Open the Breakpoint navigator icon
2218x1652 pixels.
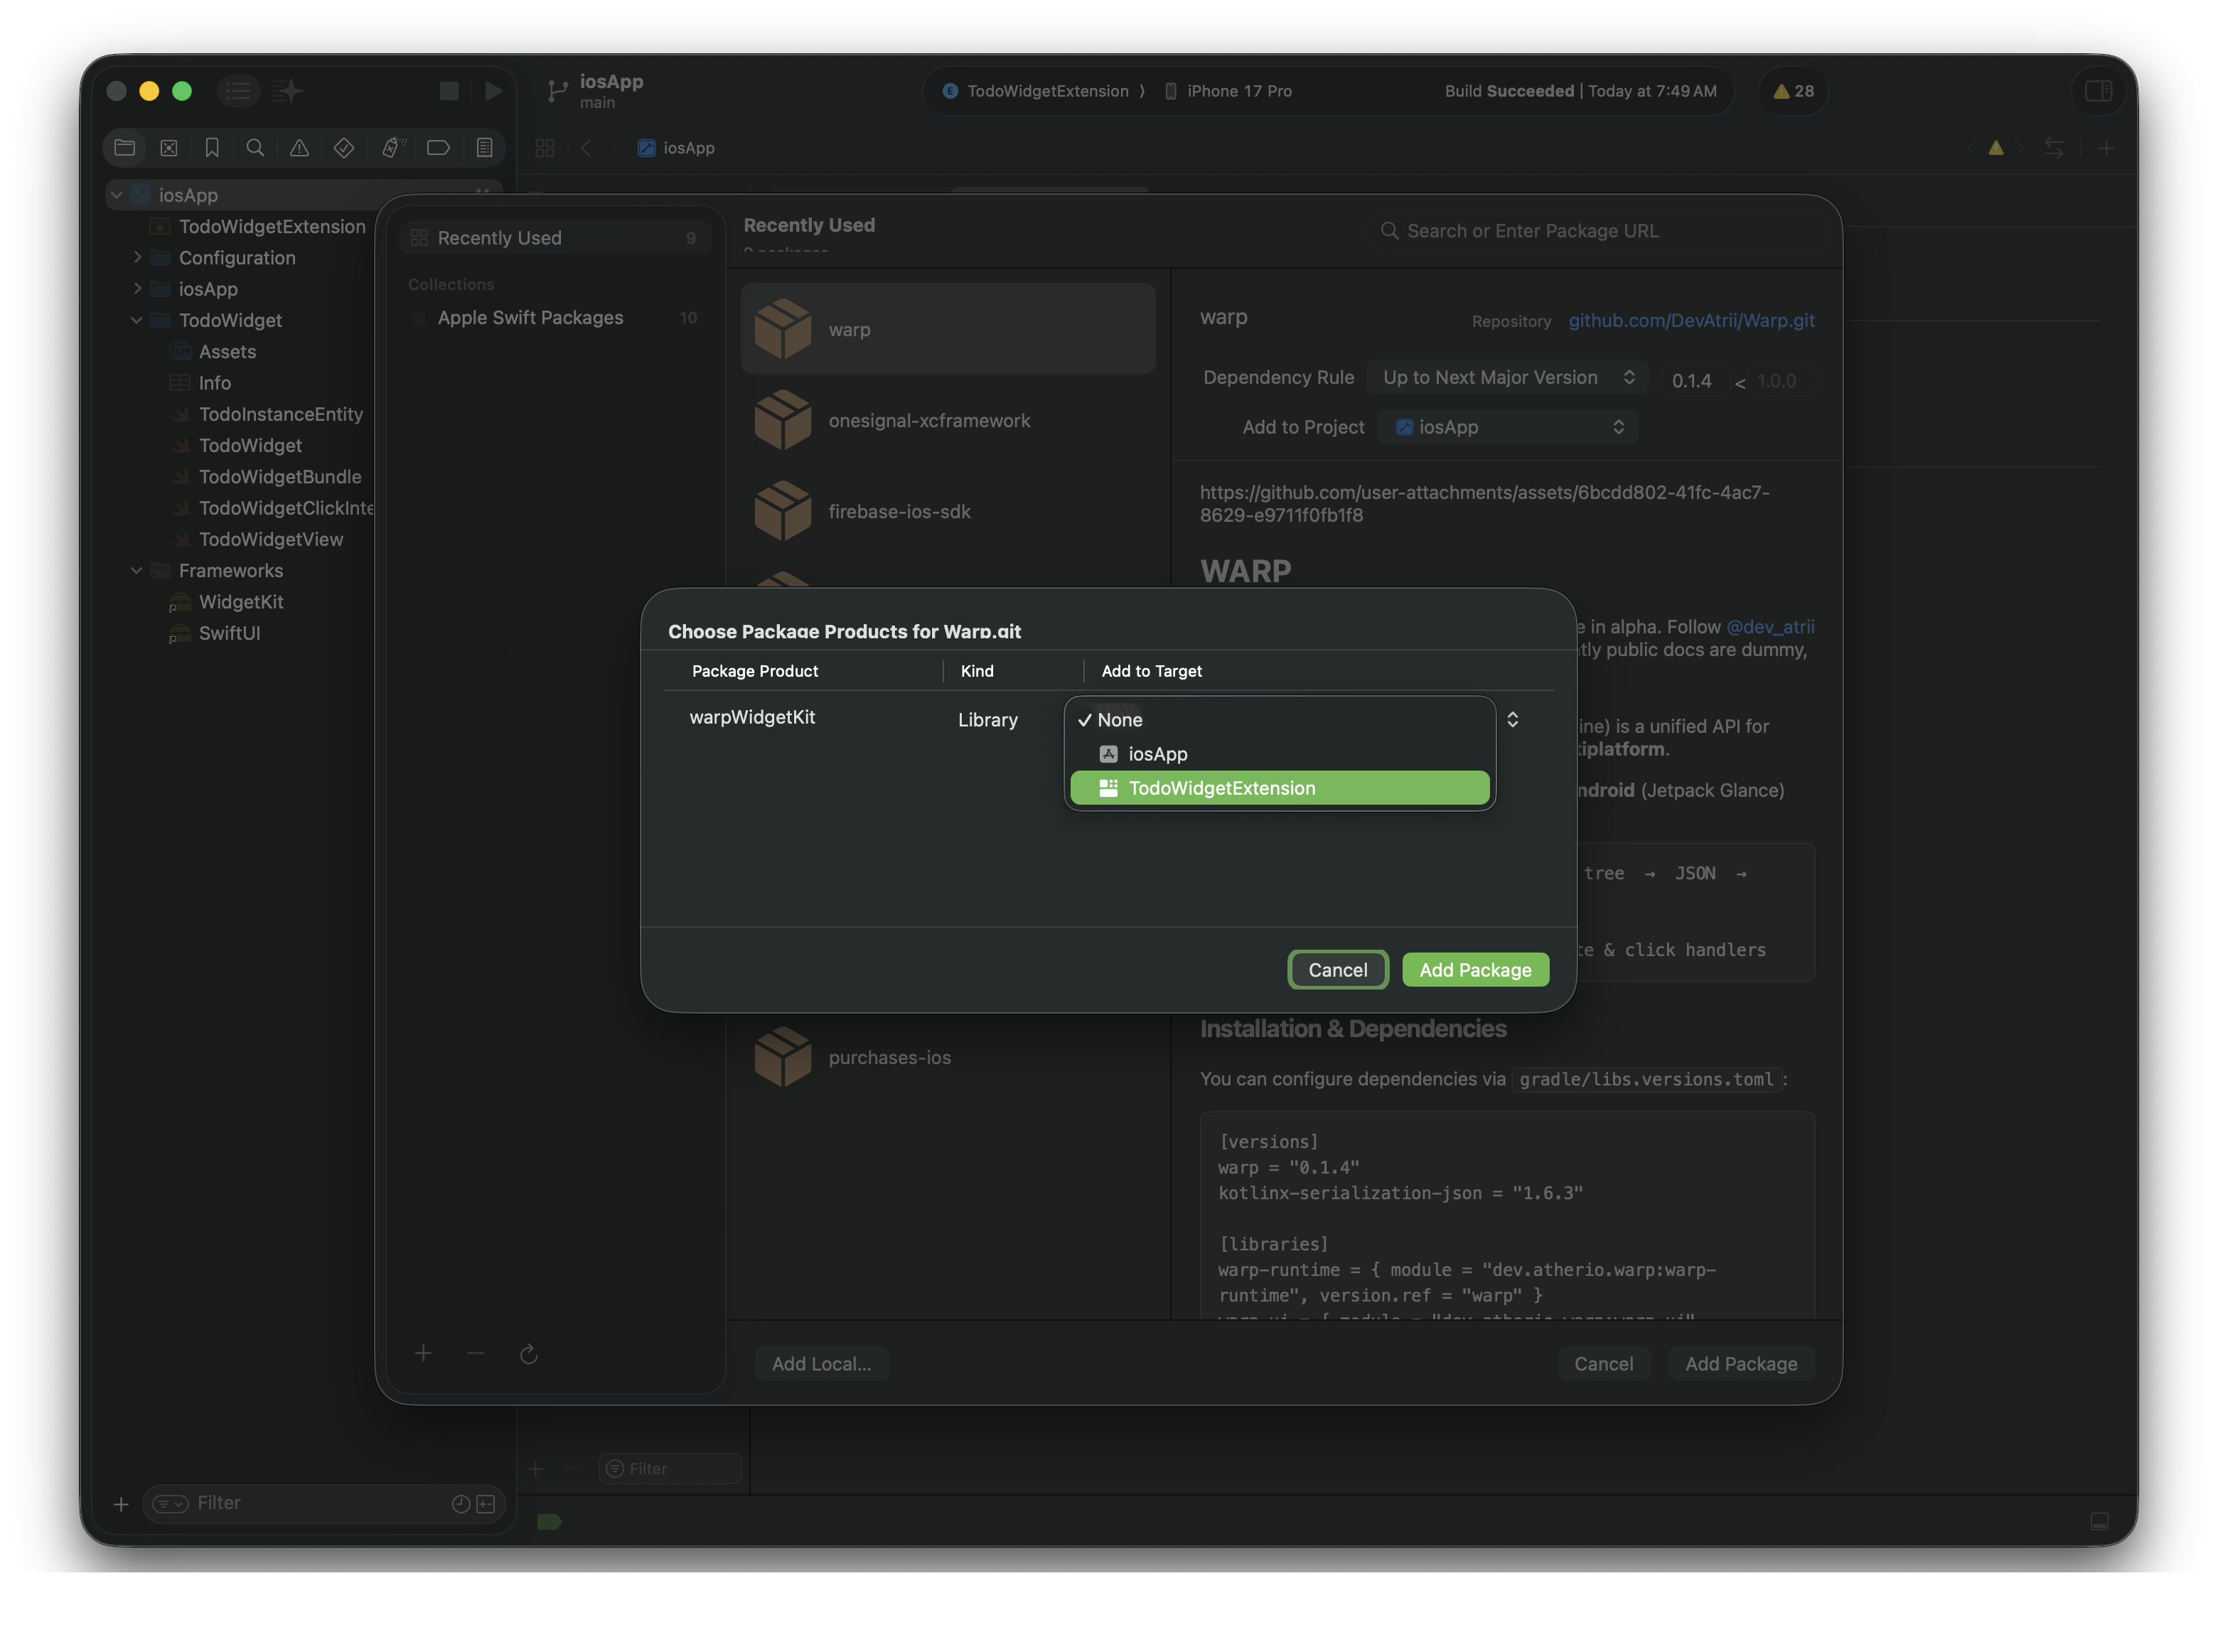[438, 148]
